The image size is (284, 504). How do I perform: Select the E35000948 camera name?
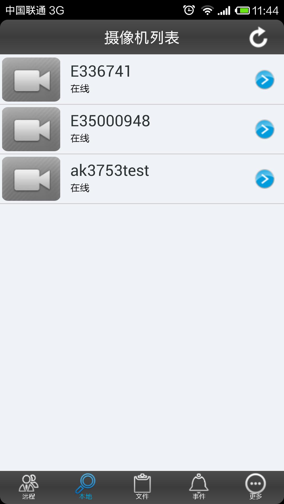110,121
